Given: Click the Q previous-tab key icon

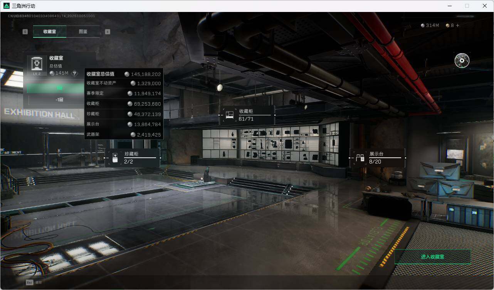Looking at the screenshot, I should 25,32.
